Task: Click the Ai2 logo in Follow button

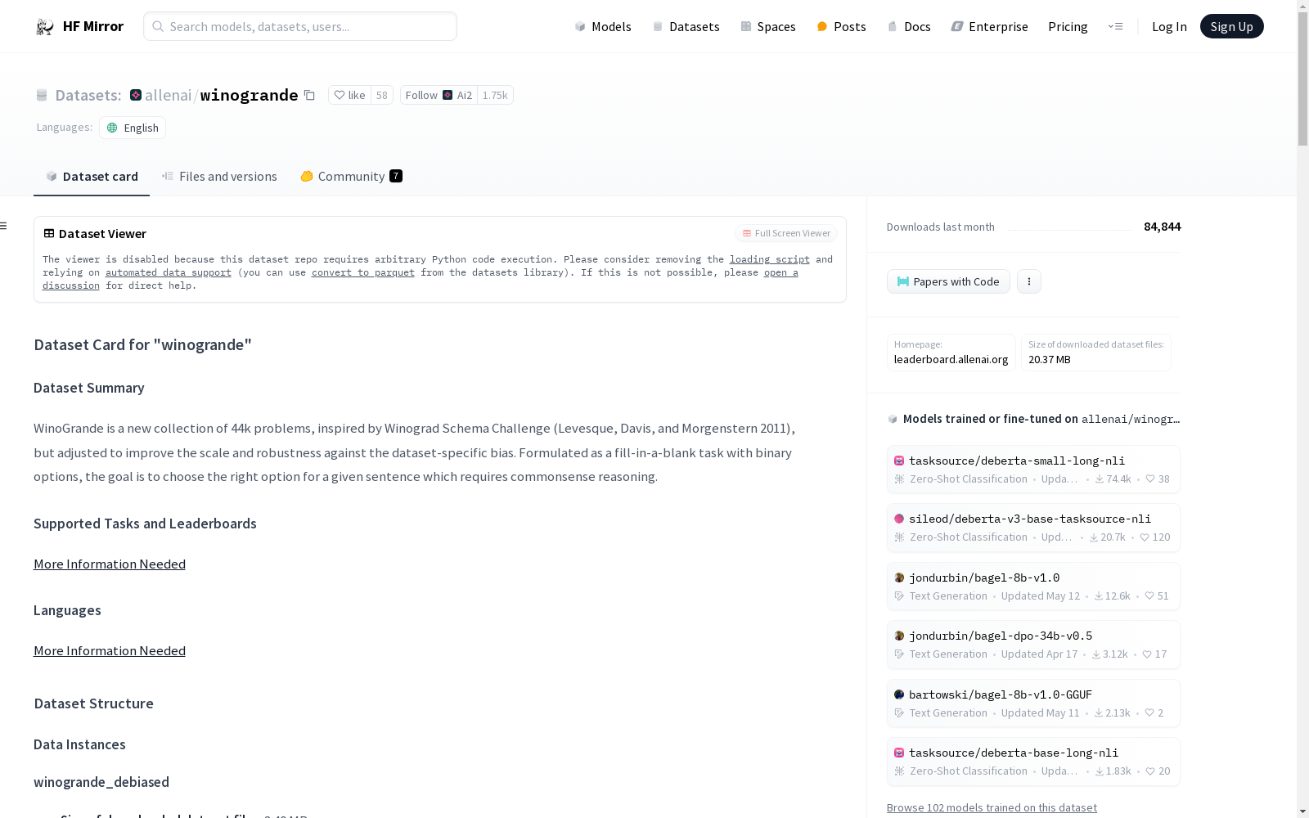Action: 448,95
